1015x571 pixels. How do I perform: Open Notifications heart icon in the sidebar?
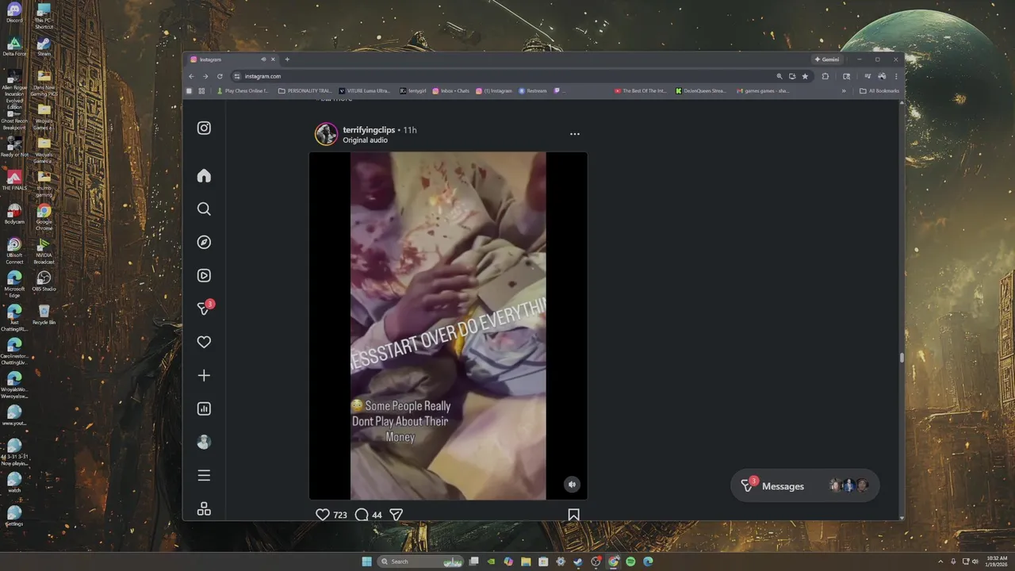pos(204,342)
